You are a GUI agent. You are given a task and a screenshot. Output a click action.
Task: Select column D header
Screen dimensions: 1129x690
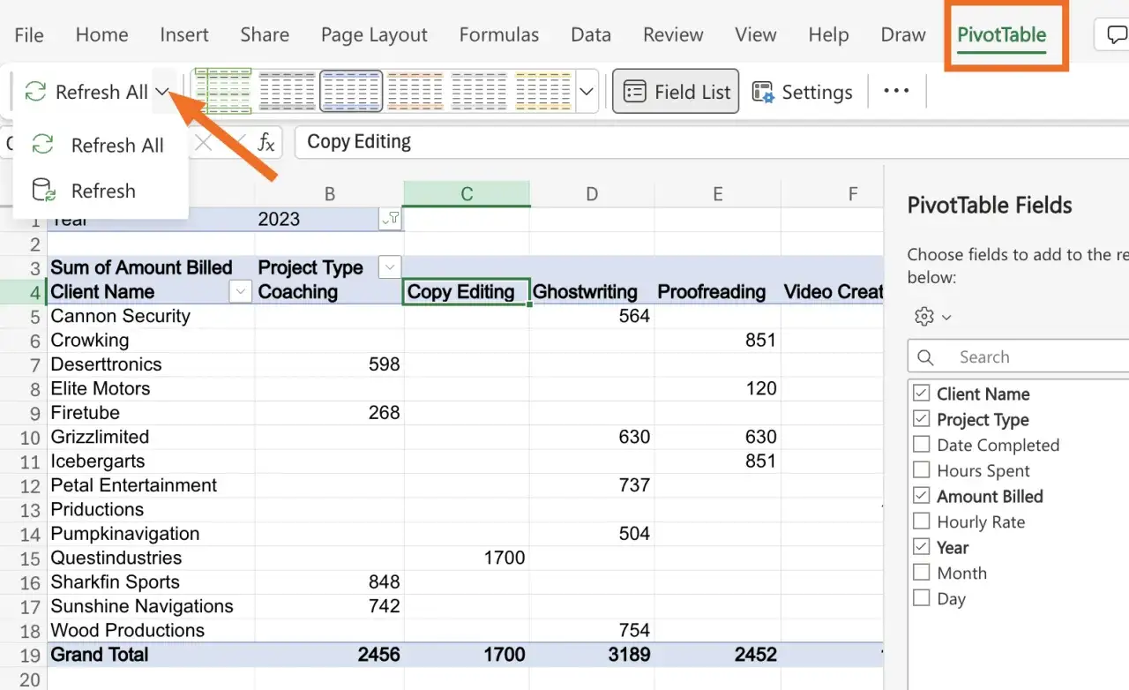592,194
